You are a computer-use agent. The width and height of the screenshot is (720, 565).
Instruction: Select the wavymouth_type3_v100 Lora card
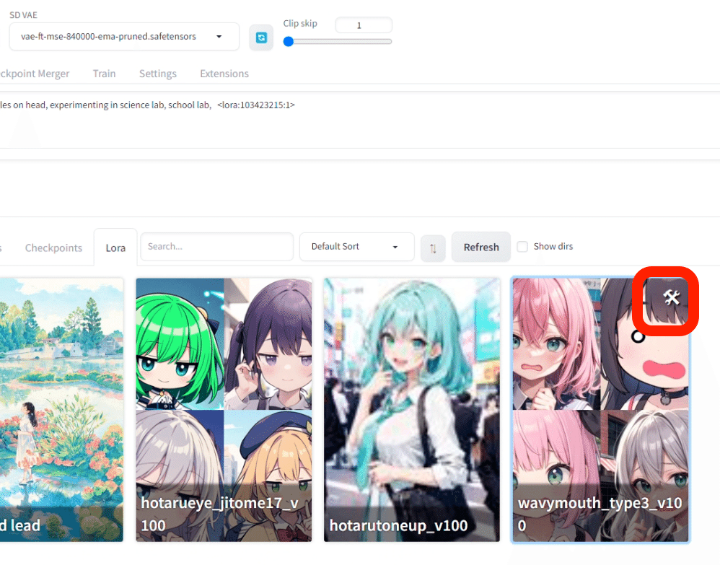600,410
